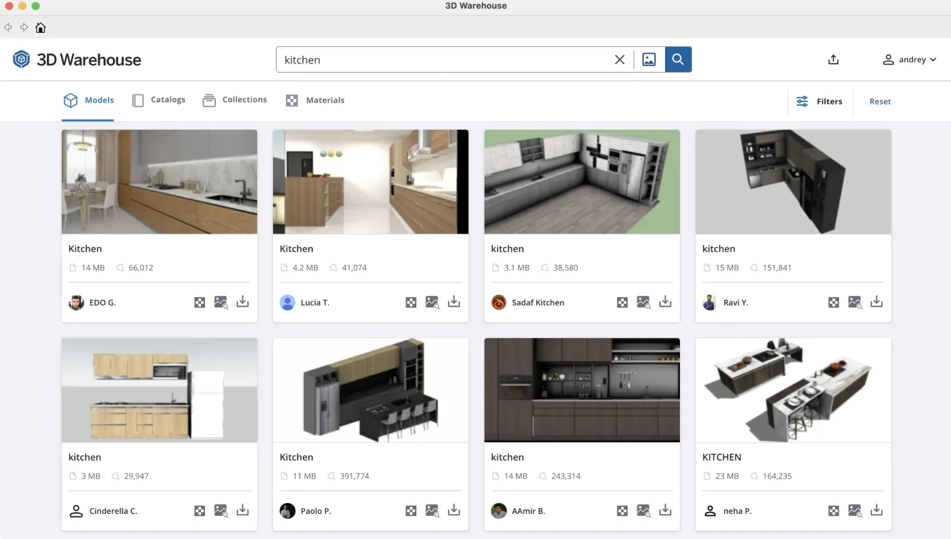Open EDO G.'s Kitchen thumbnail
951x539 pixels.
coord(159,182)
